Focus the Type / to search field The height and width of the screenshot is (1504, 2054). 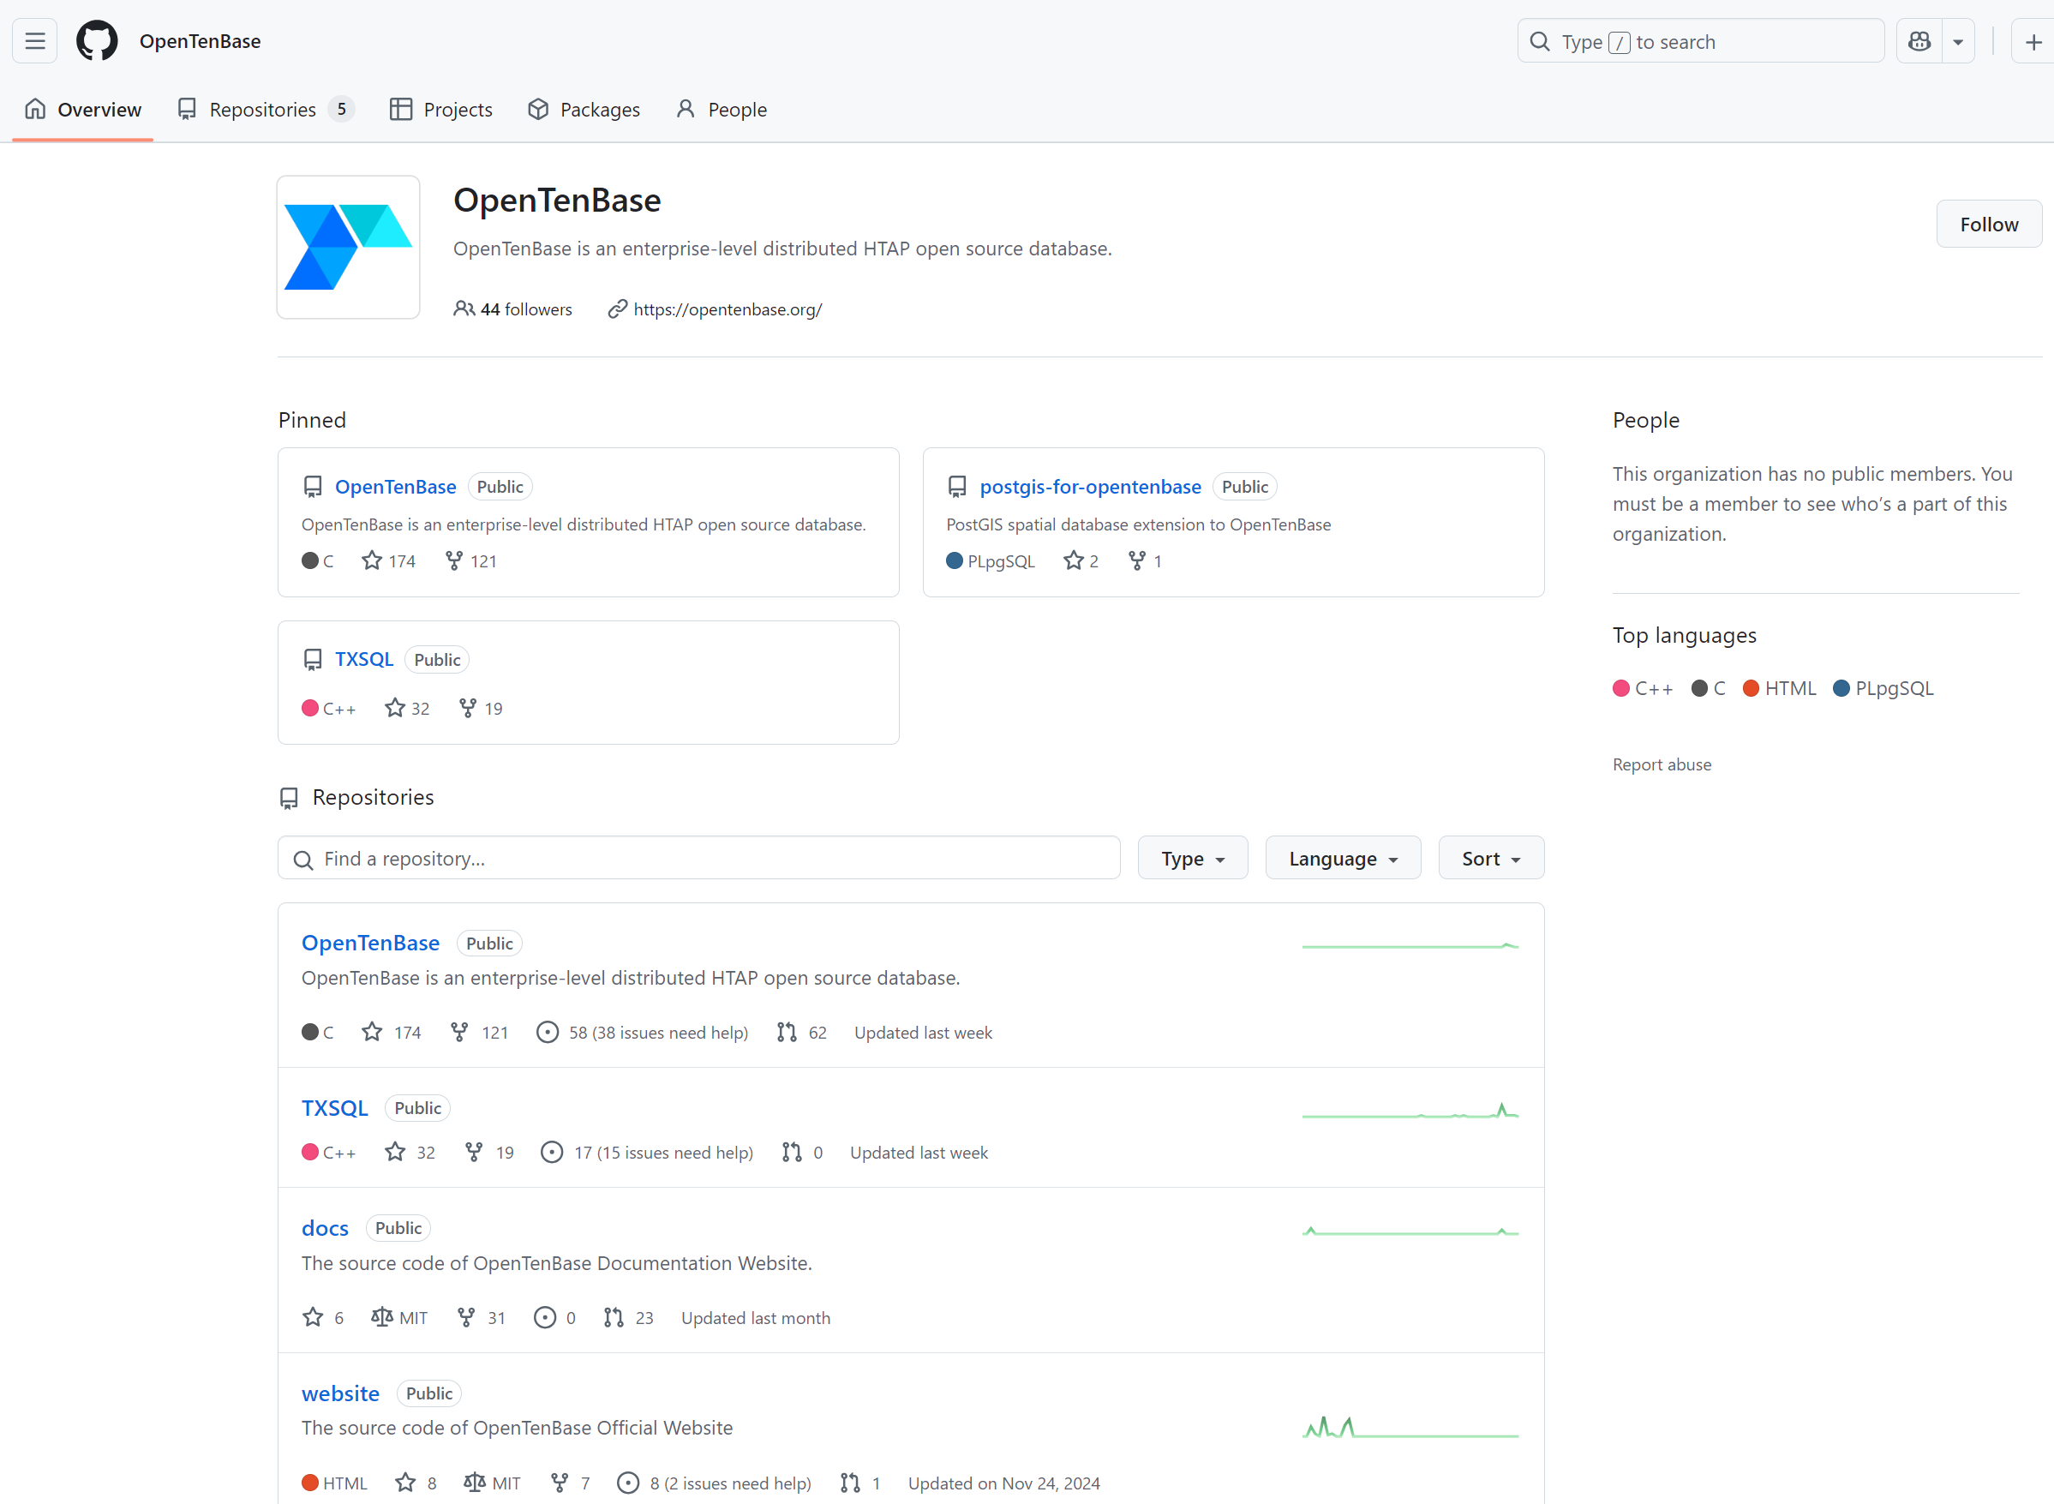click(x=1700, y=41)
